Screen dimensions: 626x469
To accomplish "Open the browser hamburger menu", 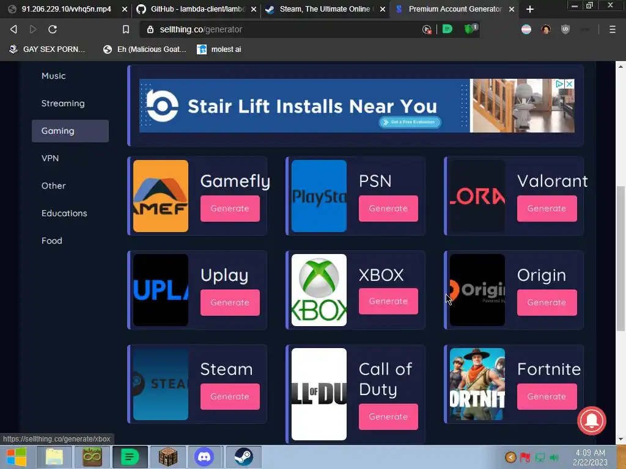I will pyautogui.click(x=612, y=29).
